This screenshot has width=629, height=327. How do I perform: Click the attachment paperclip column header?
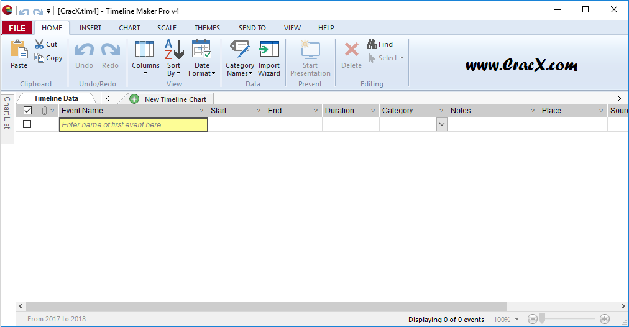click(x=44, y=111)
